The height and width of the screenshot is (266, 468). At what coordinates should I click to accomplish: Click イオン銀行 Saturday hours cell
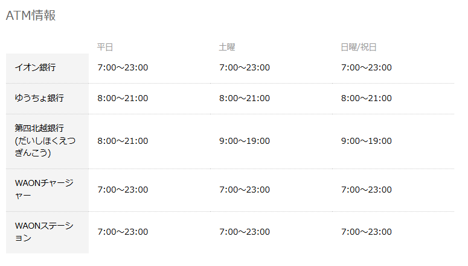[245, 67]
